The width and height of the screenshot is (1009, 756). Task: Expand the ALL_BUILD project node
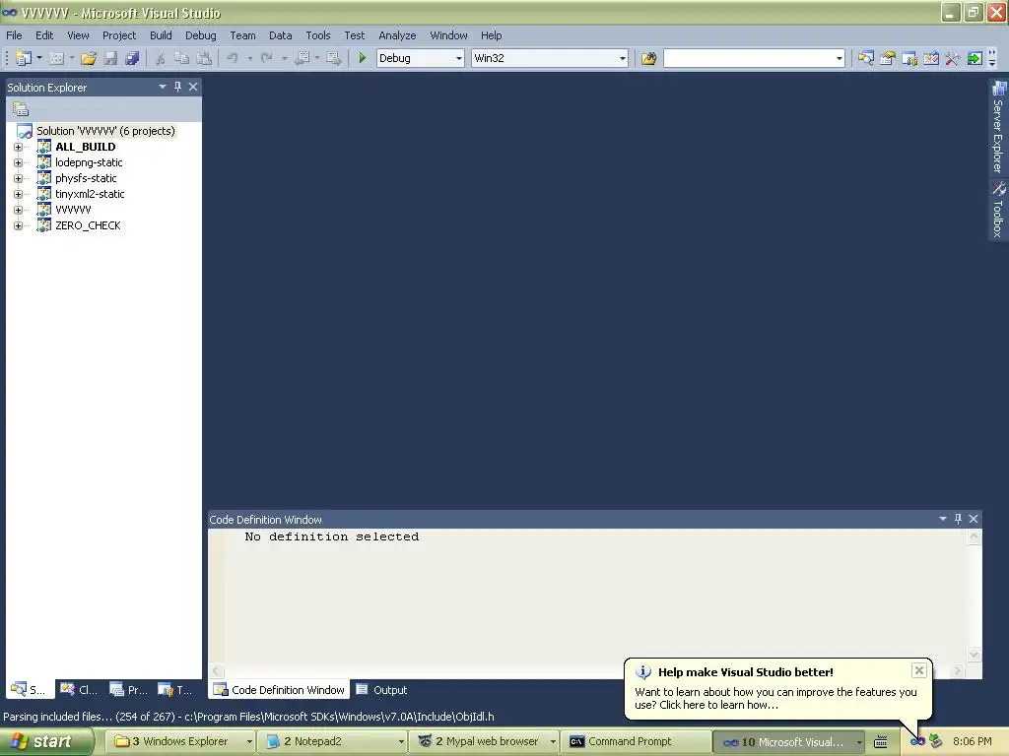pyautogui.click(x=18, y=148)
